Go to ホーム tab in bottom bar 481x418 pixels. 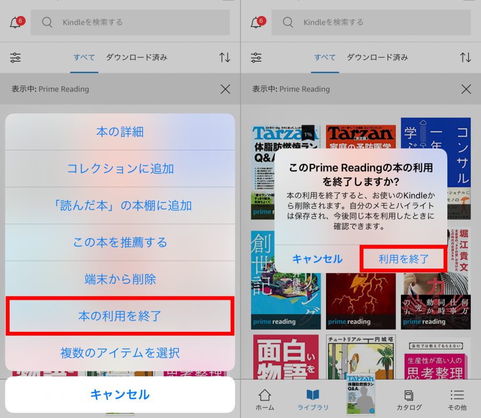click(x=265, y=400)
